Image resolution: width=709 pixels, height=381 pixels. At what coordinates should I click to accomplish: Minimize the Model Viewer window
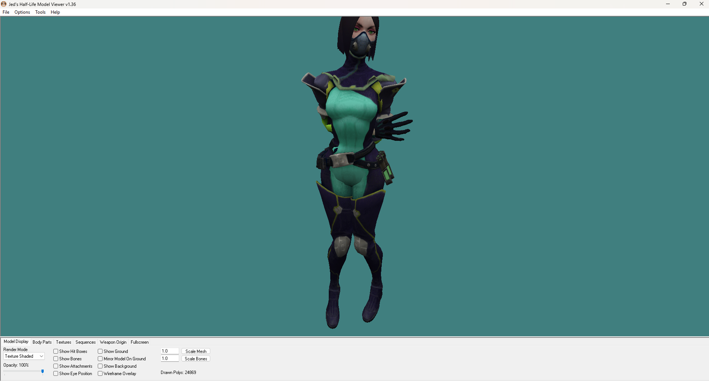point(668,4)
